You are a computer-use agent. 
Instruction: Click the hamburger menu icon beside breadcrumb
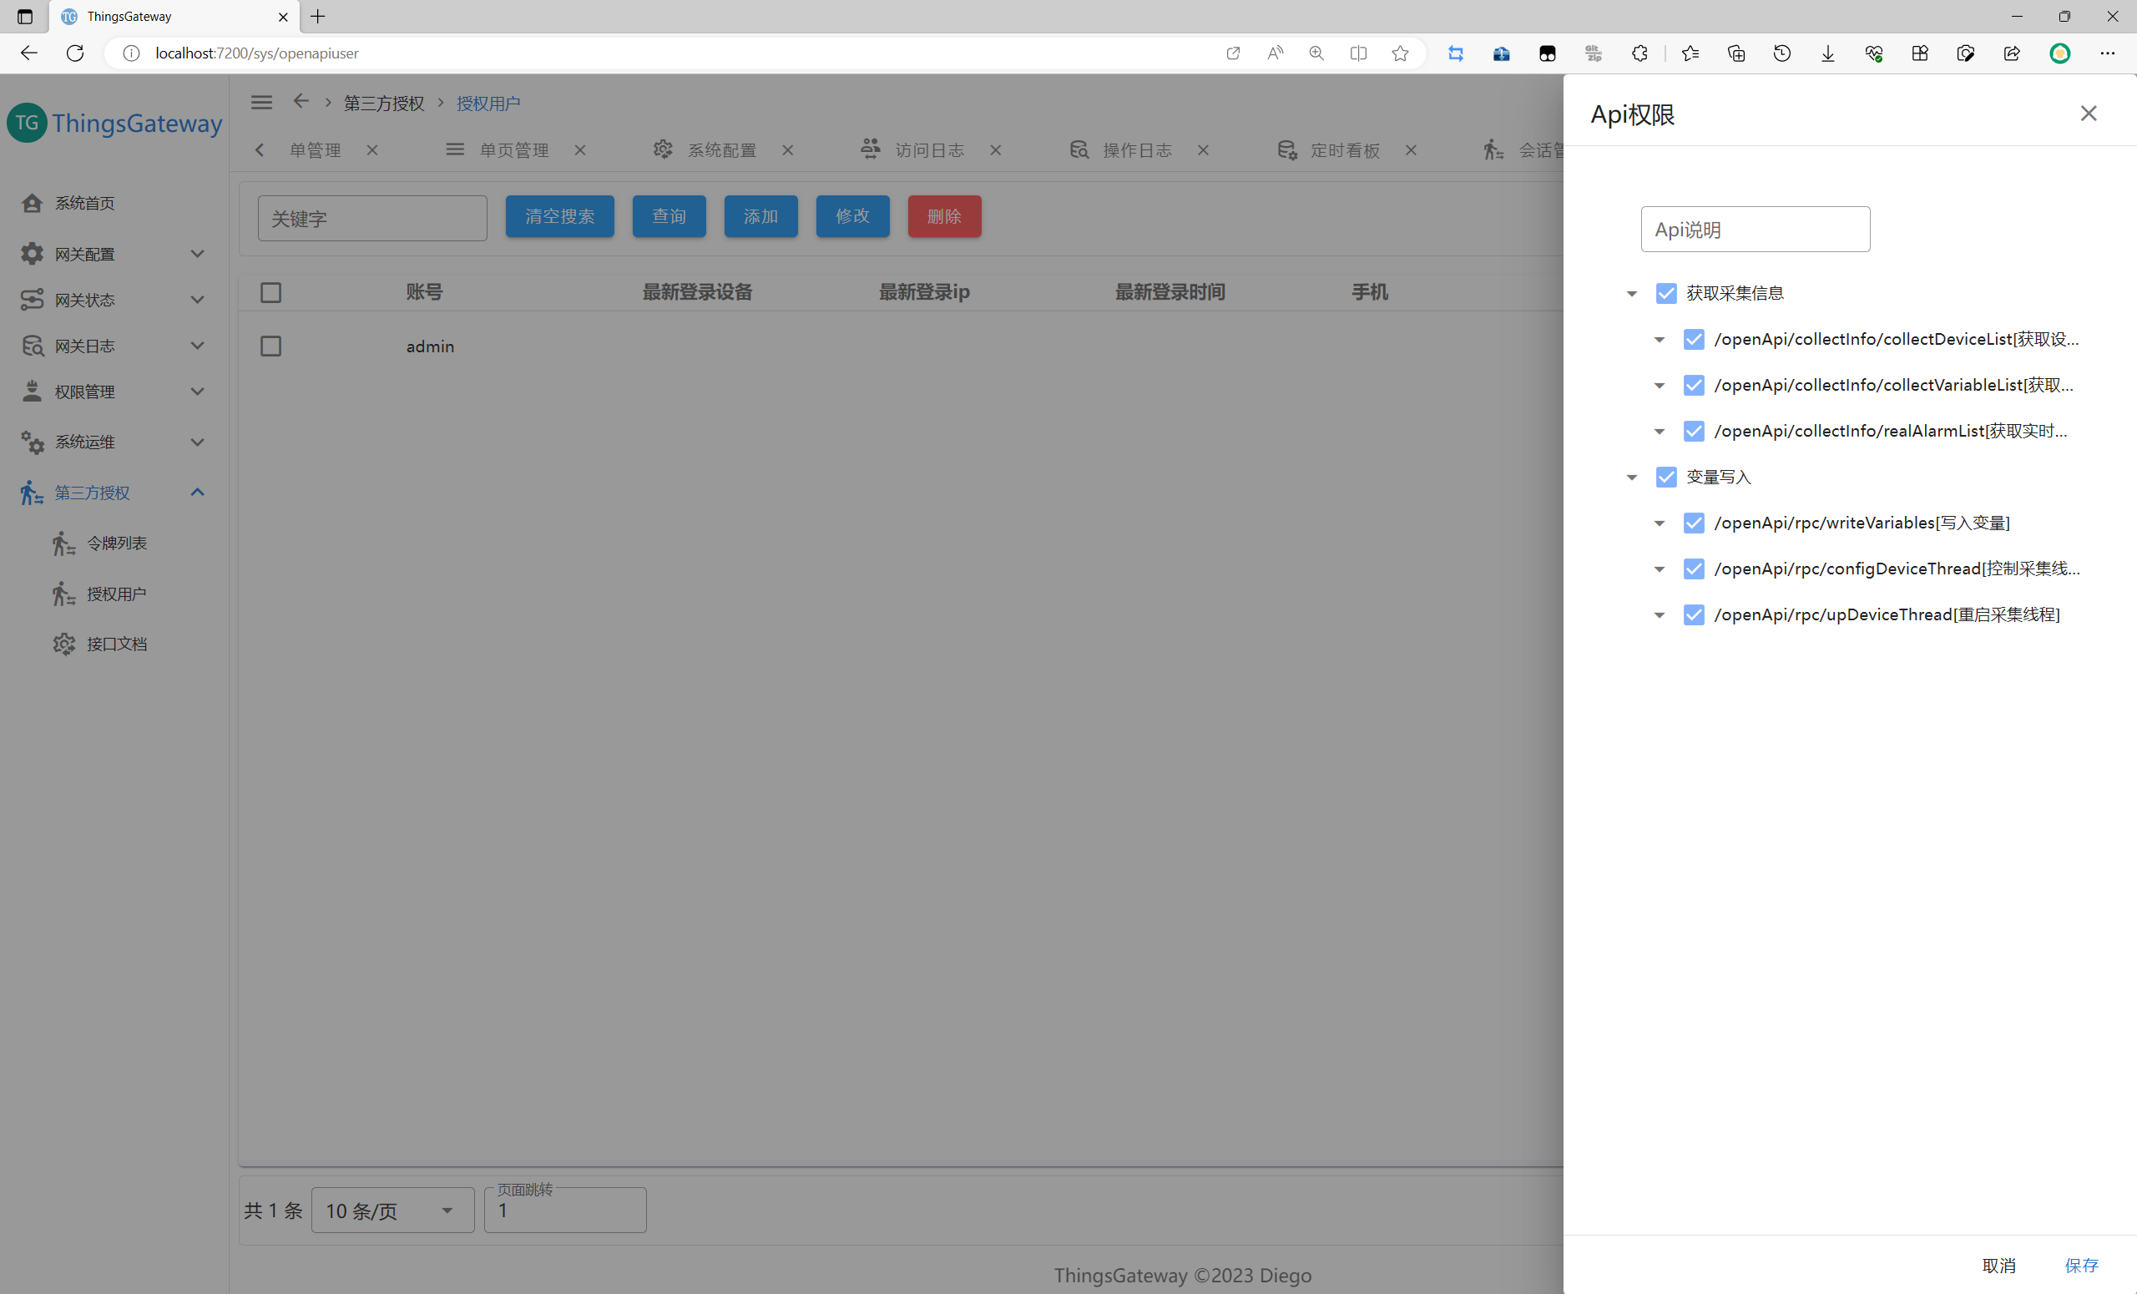coord(261,103)
